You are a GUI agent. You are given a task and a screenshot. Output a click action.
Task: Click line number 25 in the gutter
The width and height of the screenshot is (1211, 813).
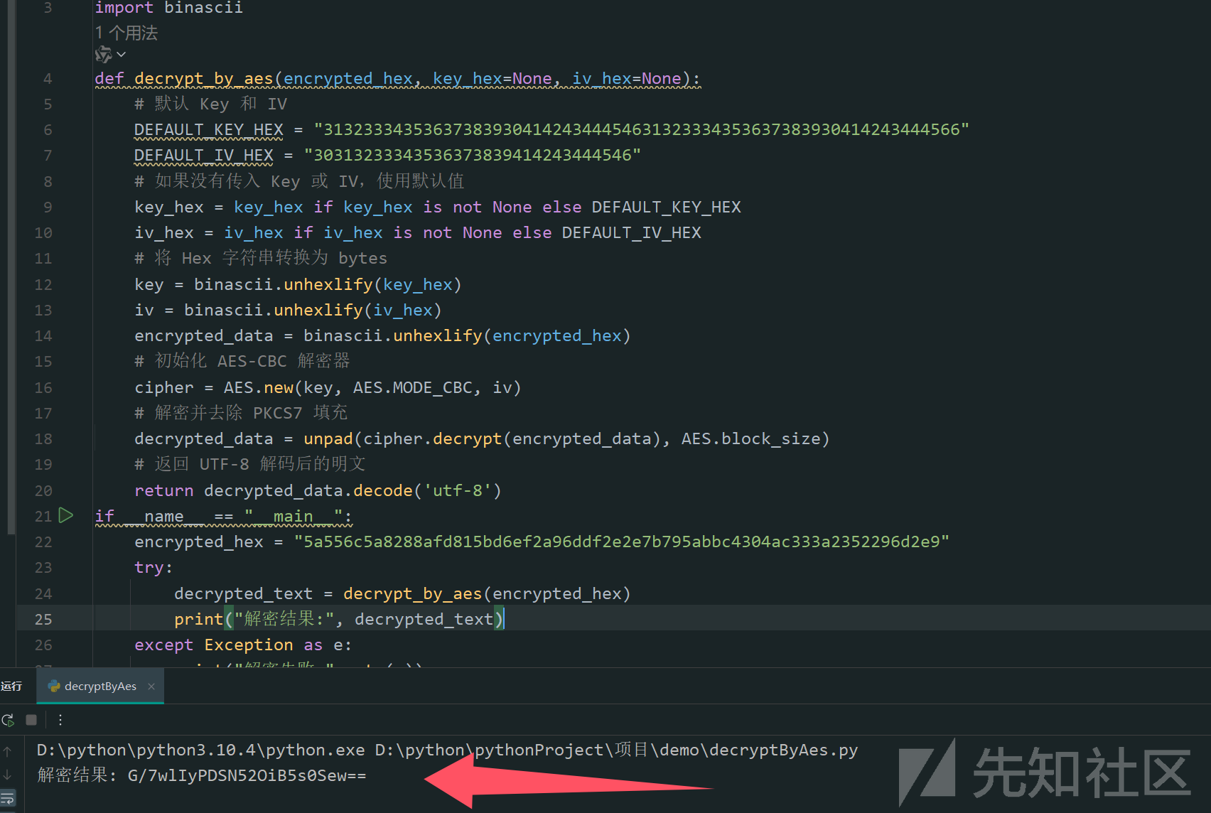coord(43,619)
